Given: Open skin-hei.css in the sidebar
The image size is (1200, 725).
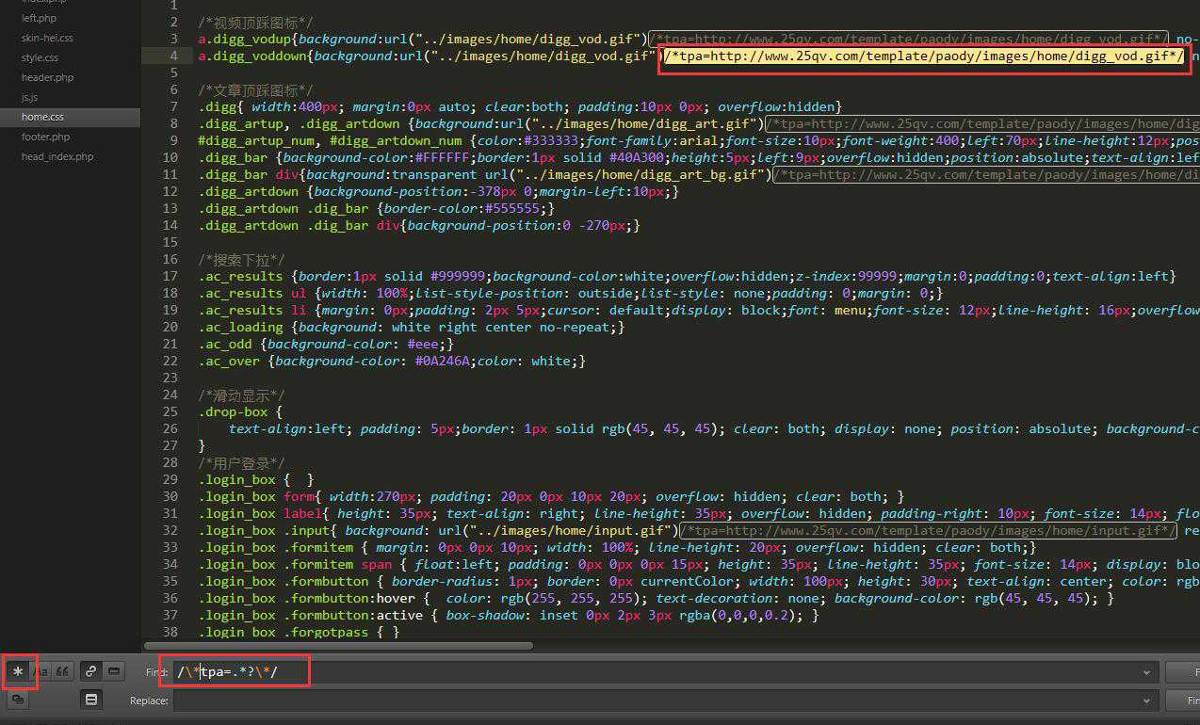Looking at the screenshot, I should click(47, 38).
